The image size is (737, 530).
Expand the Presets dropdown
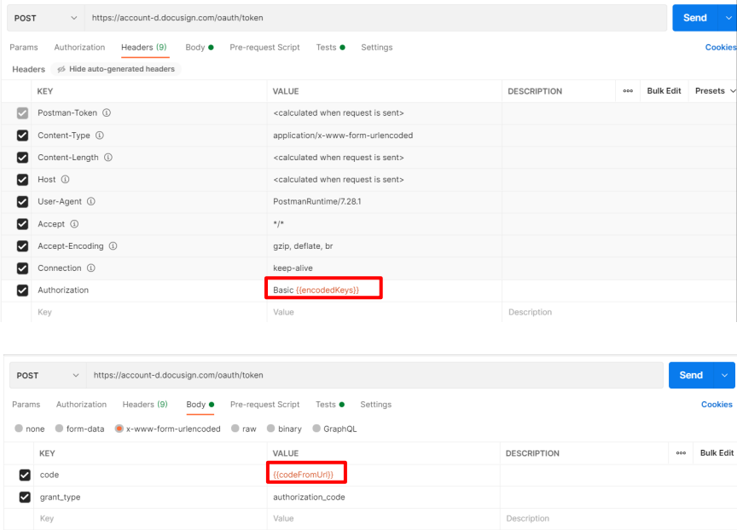click(x=715, y=91)
